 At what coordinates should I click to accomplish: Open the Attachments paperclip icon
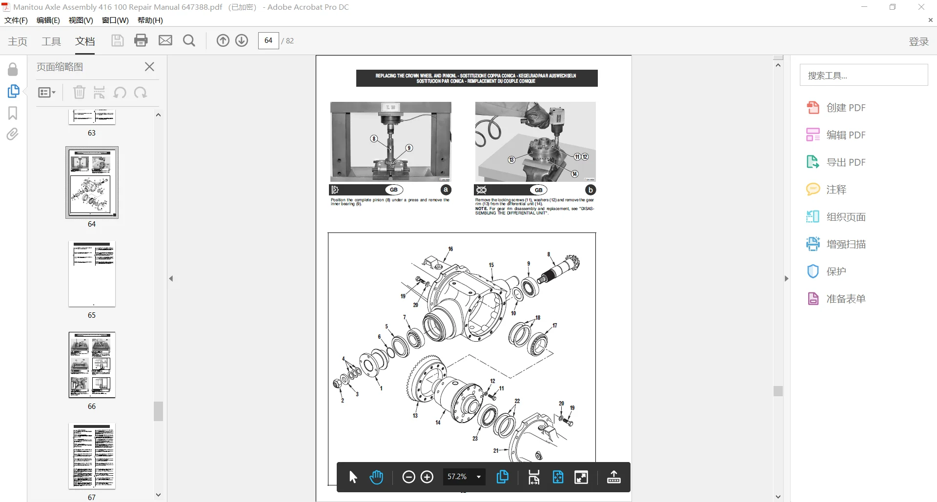click(x=13, y=134)
